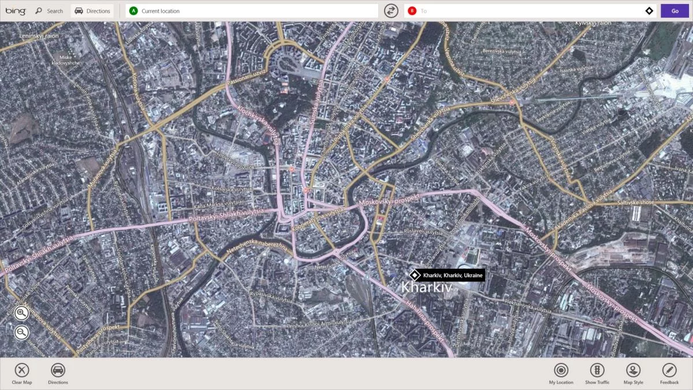
Task: Zoom out on the map
Action: pos(21,332)
